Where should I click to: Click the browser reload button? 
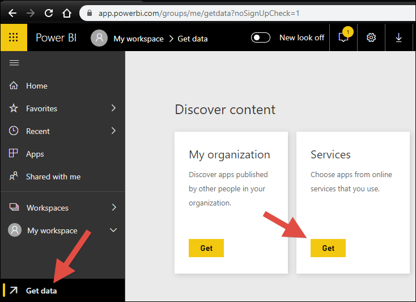[x=49, y=12]
